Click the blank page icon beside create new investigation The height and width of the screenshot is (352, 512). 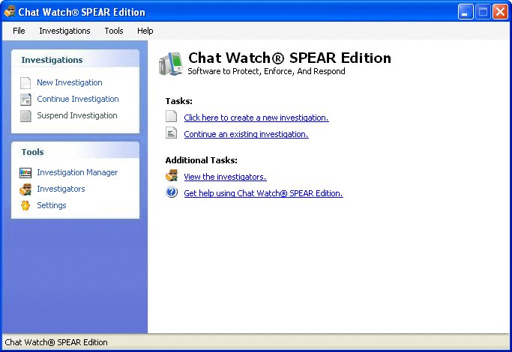click(x=171, y=117)
